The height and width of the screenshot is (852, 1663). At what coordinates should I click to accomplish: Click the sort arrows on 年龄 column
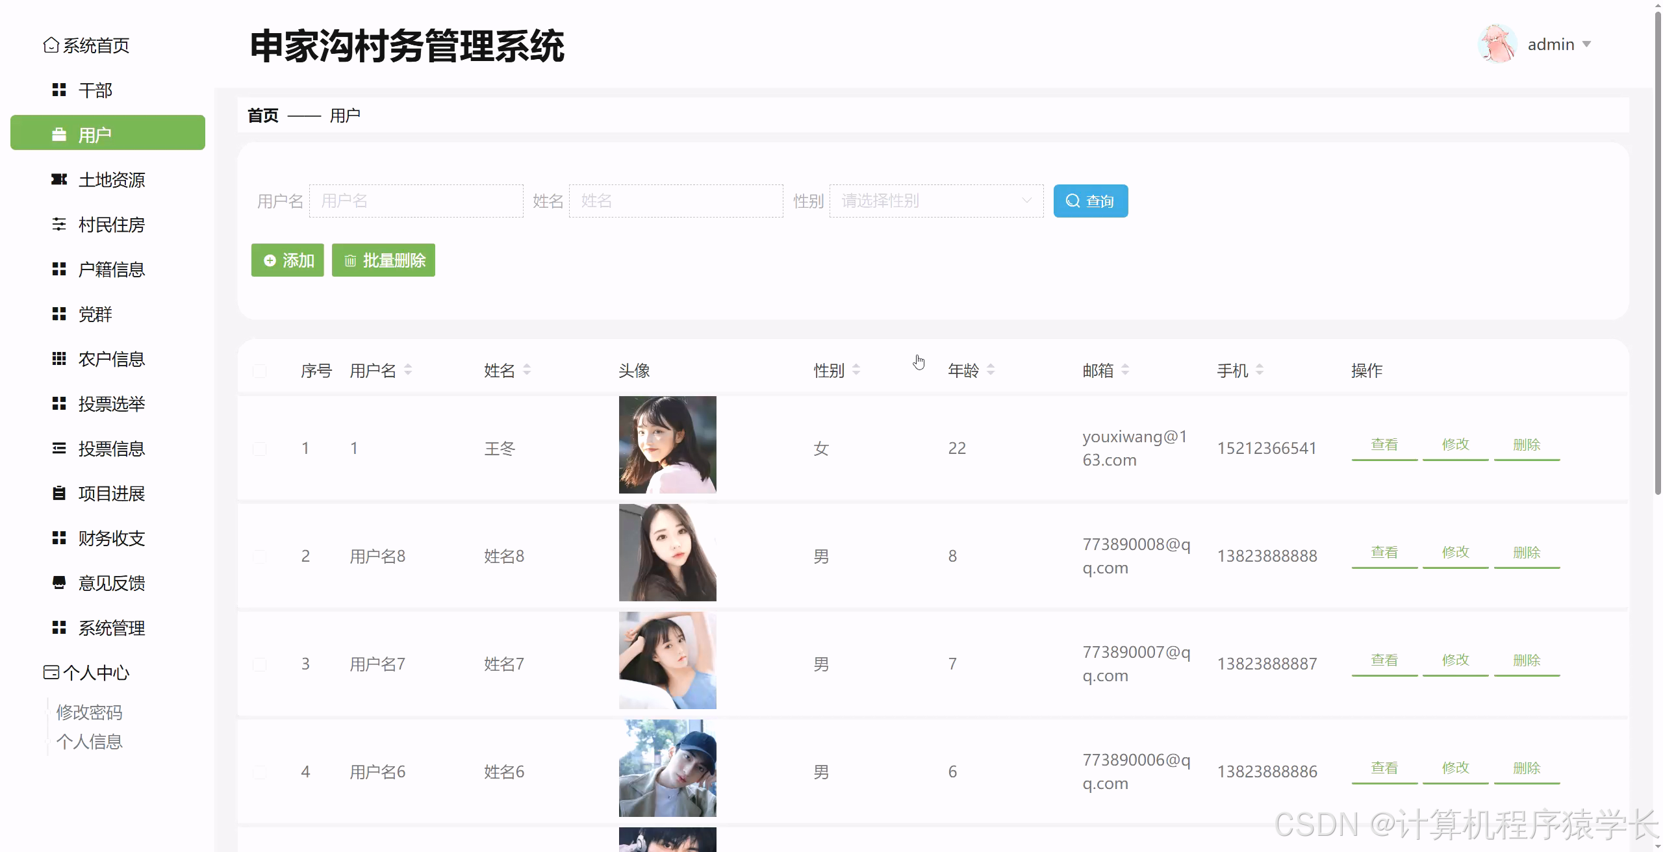[x=991, y=370]
